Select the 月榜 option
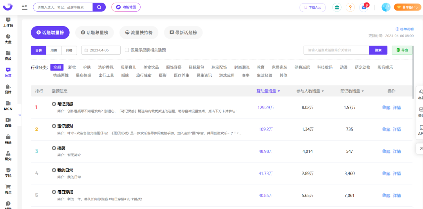 coord(69,50)
